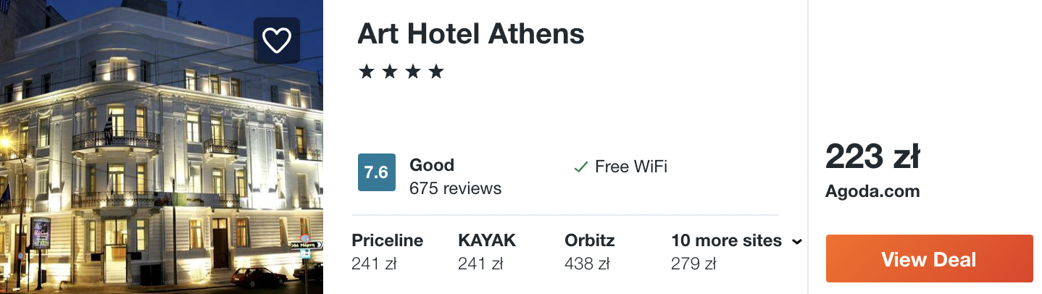Click the 223 zł headline price

(x=872, y=156)
